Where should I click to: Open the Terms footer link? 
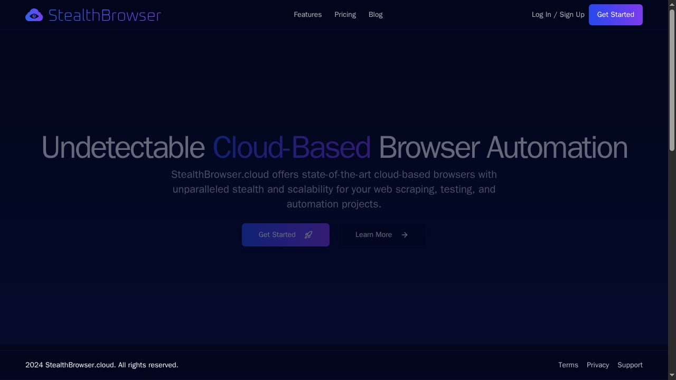click(x=568, y=365)
